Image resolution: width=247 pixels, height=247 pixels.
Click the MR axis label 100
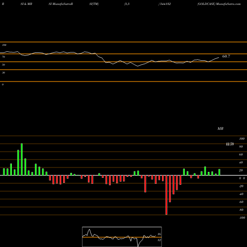[242, 139]
